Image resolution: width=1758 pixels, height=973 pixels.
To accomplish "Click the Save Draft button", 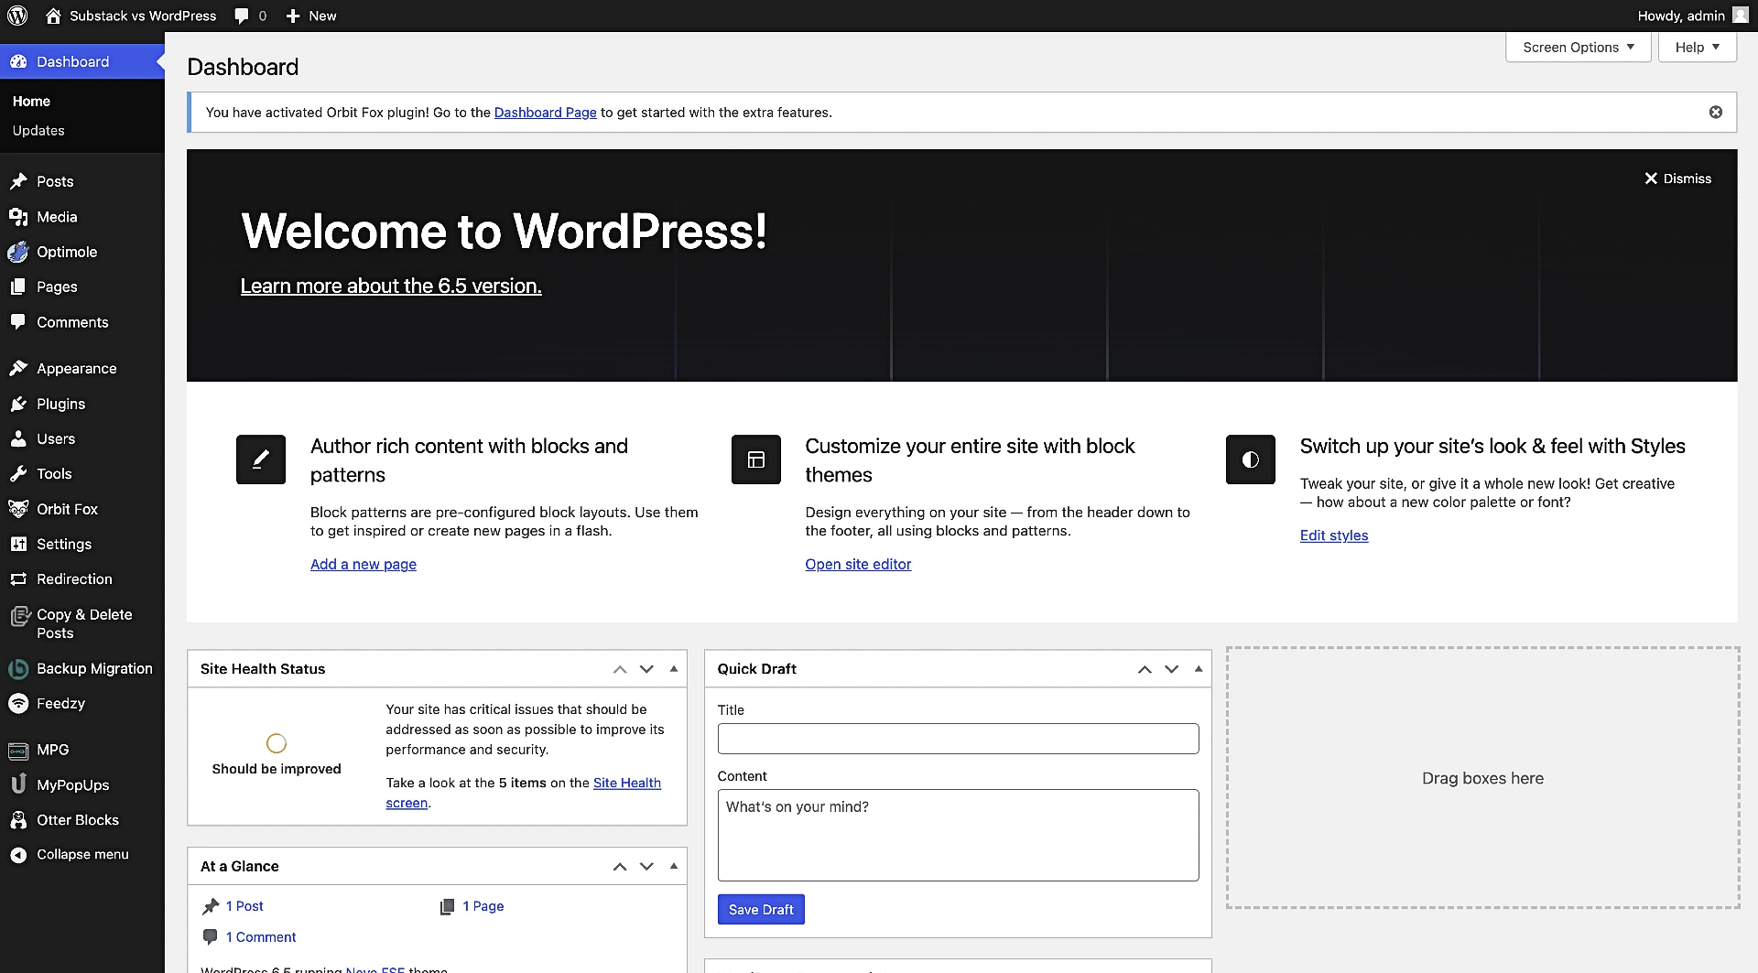I will point(761,909).
